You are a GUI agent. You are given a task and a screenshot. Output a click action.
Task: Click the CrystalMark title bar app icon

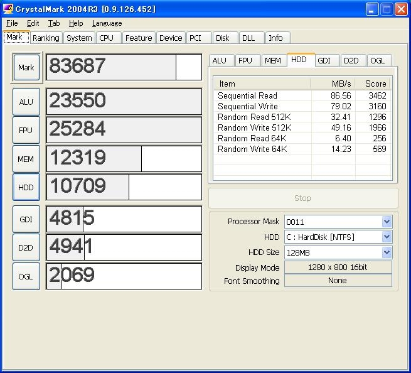8,9
